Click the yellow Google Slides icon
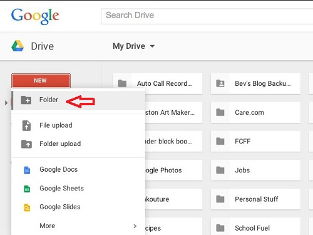Viewport: 313px width, 235px height. coord(27,207)
